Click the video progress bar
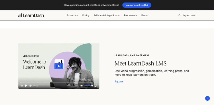The width and height of the screenshot is (214, 105). 59,82
